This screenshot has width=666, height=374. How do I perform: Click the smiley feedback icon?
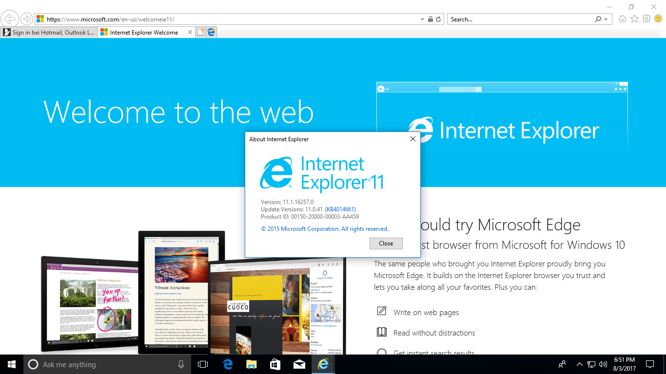pos(658,19)
